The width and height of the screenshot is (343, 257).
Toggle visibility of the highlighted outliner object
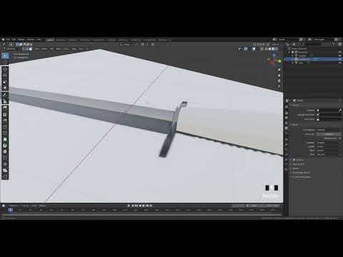point(339,59)
